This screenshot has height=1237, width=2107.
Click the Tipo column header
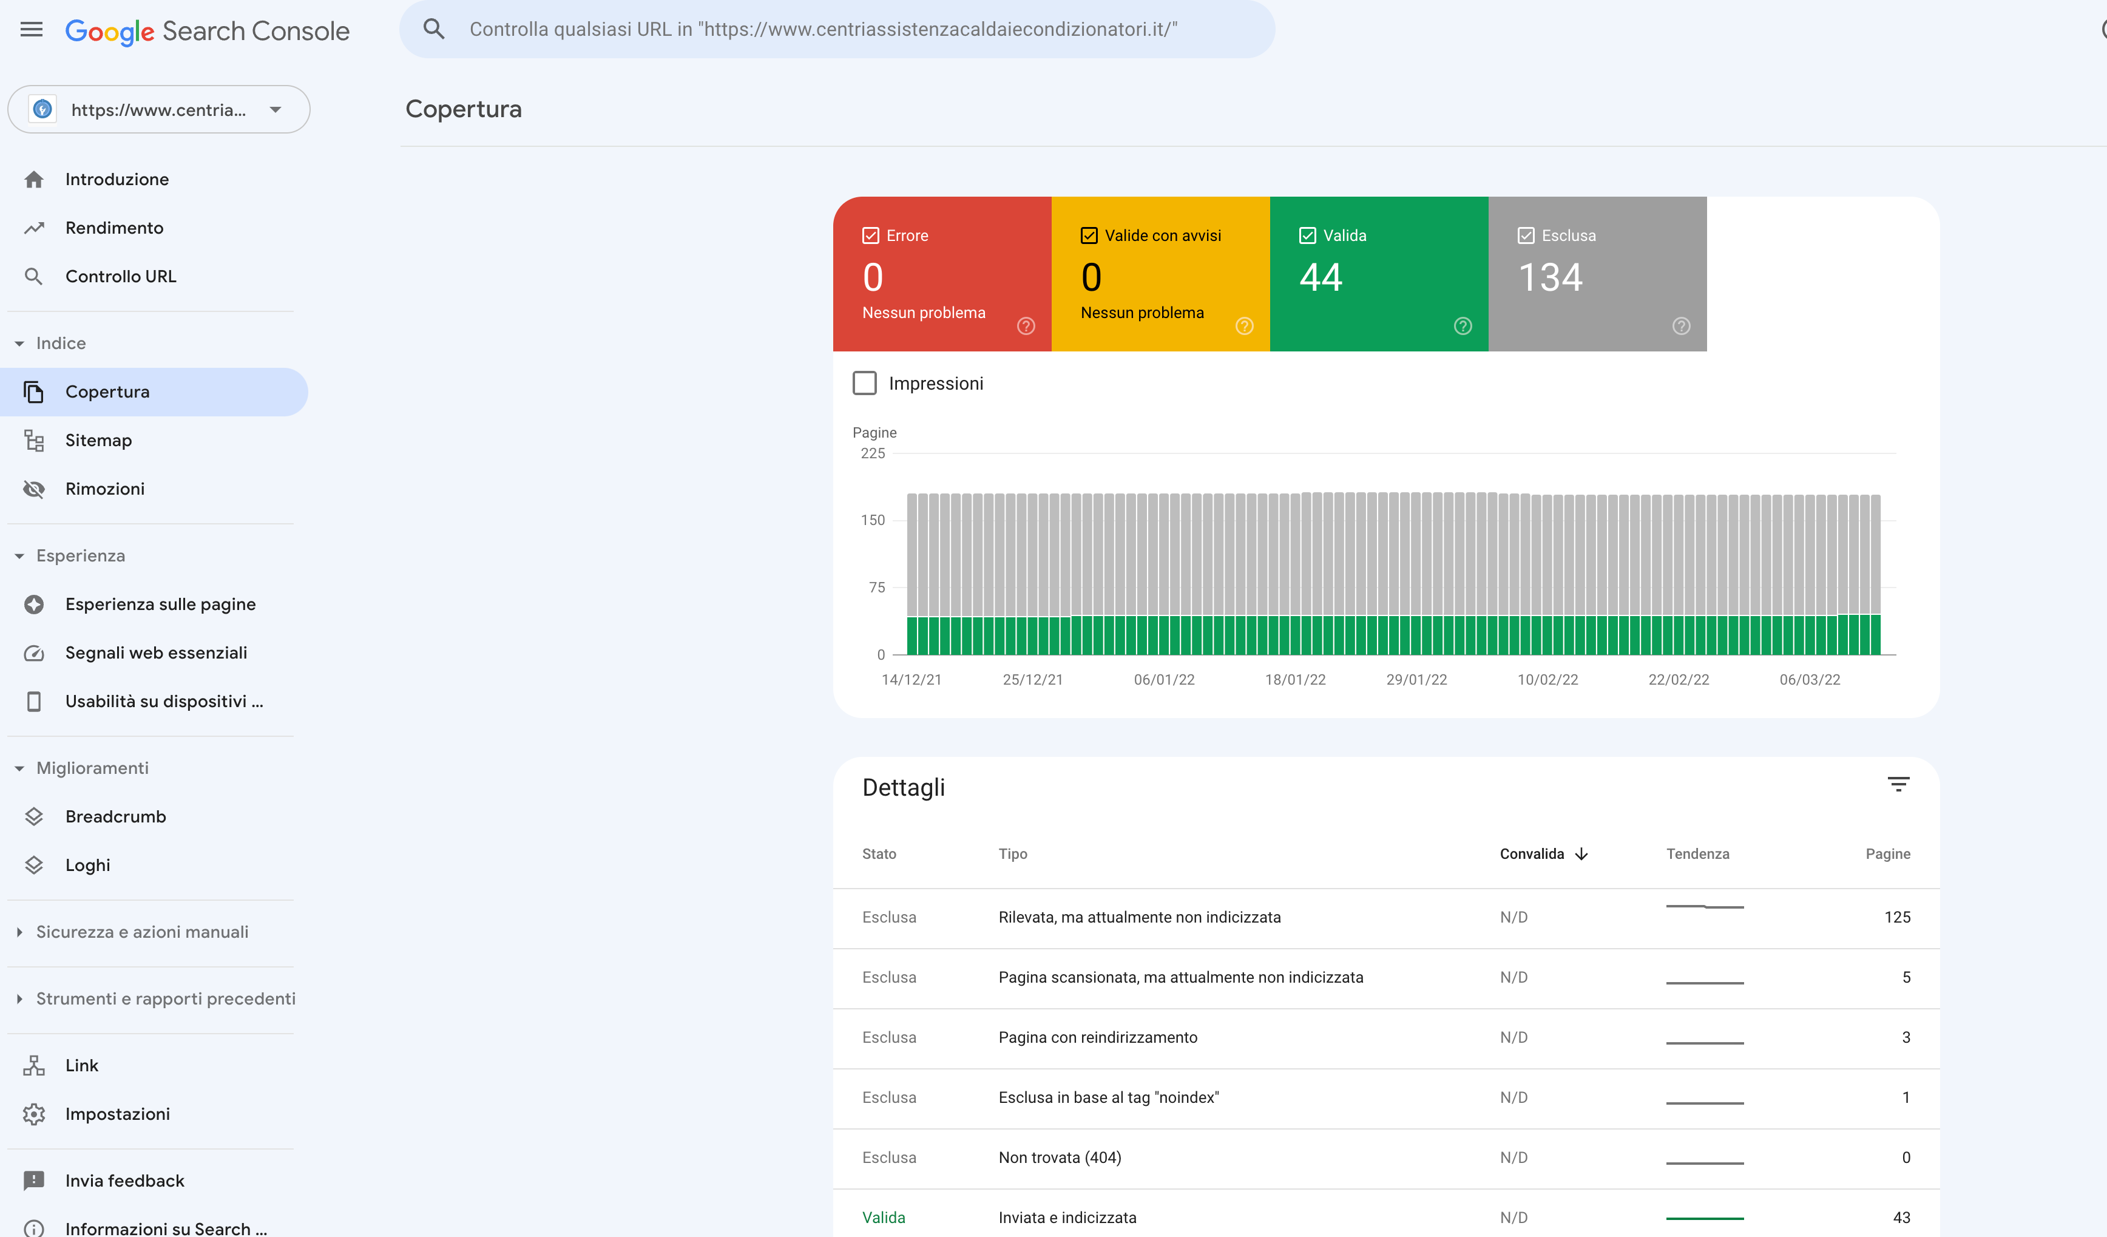coord(1012,853)
